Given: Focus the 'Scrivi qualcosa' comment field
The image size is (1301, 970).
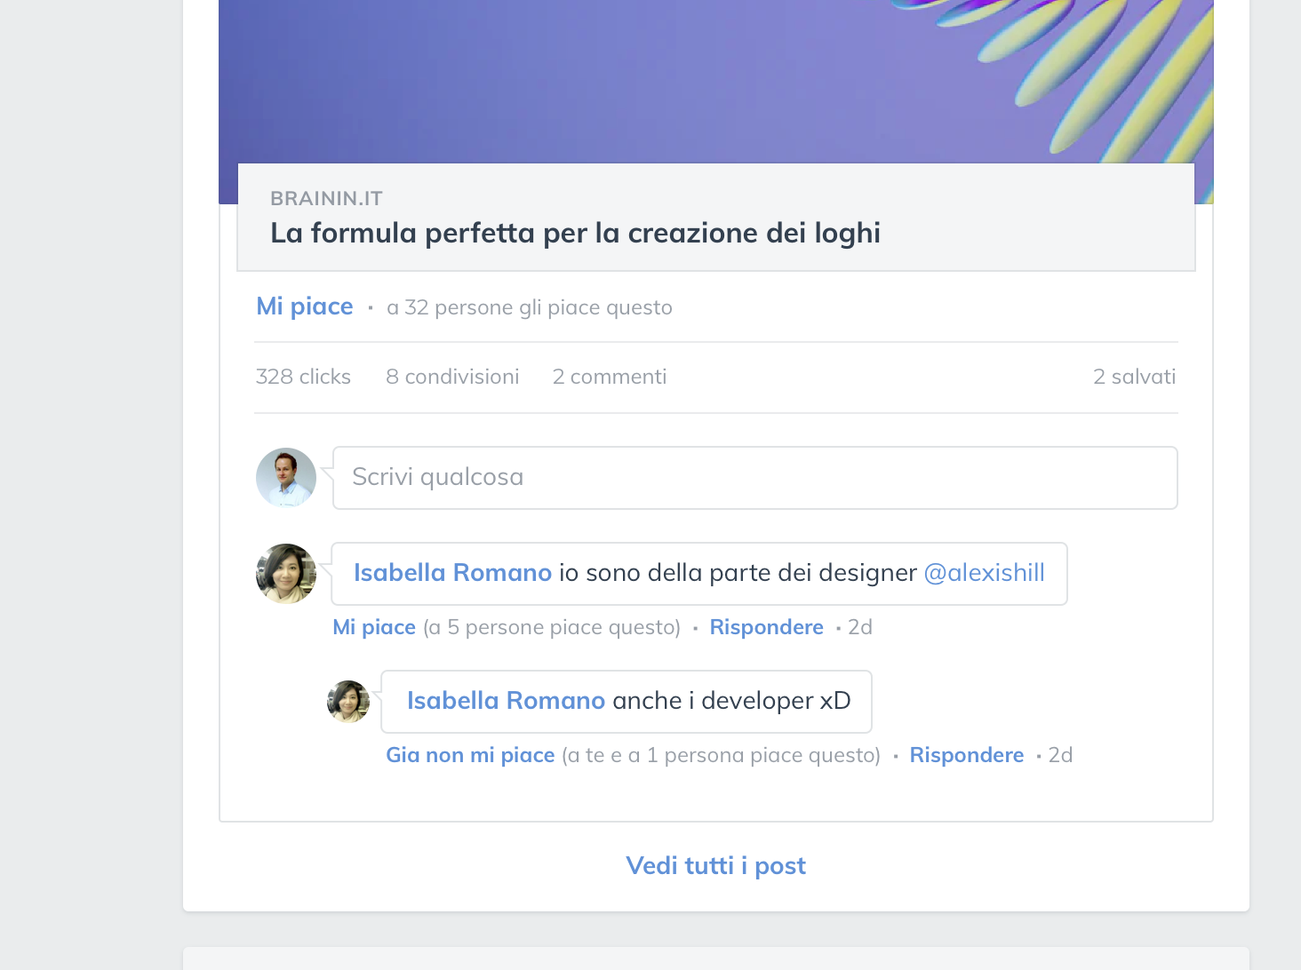Looking at the screenshot, I should pos(754,478).
